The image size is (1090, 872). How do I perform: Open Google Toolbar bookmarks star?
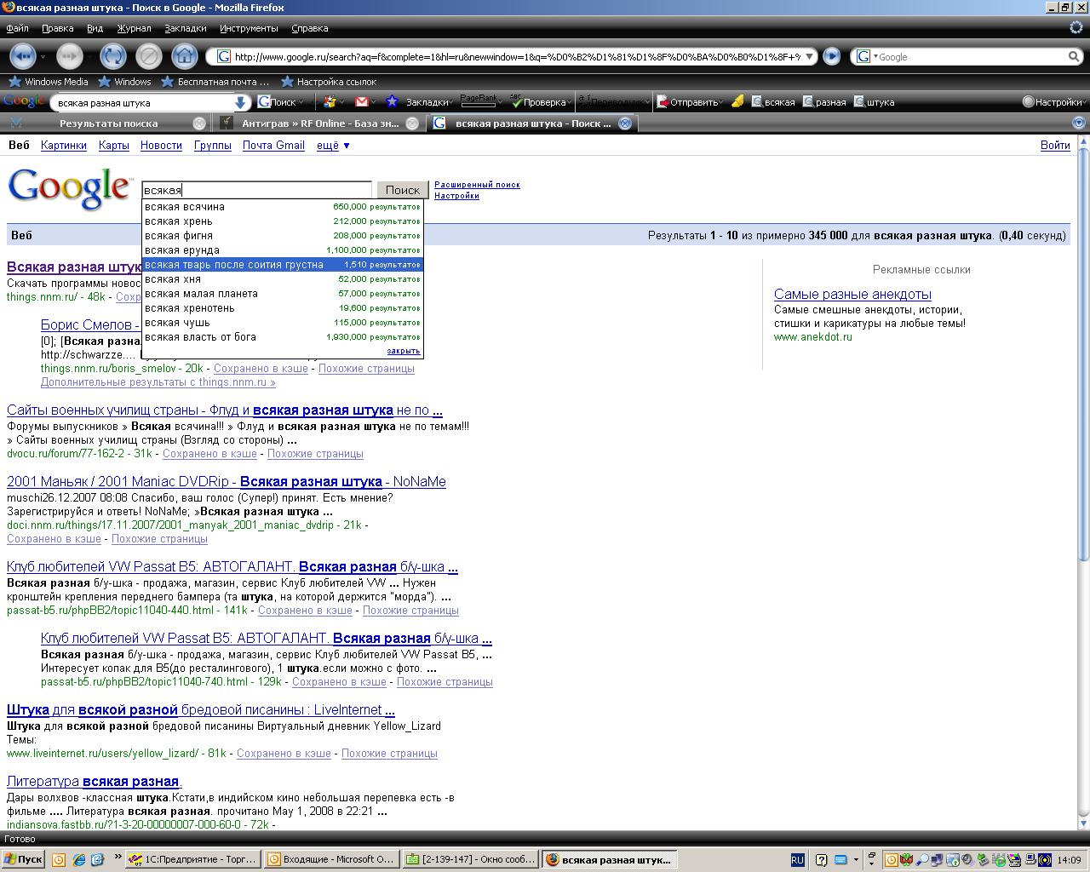click(x=392, y=102)
